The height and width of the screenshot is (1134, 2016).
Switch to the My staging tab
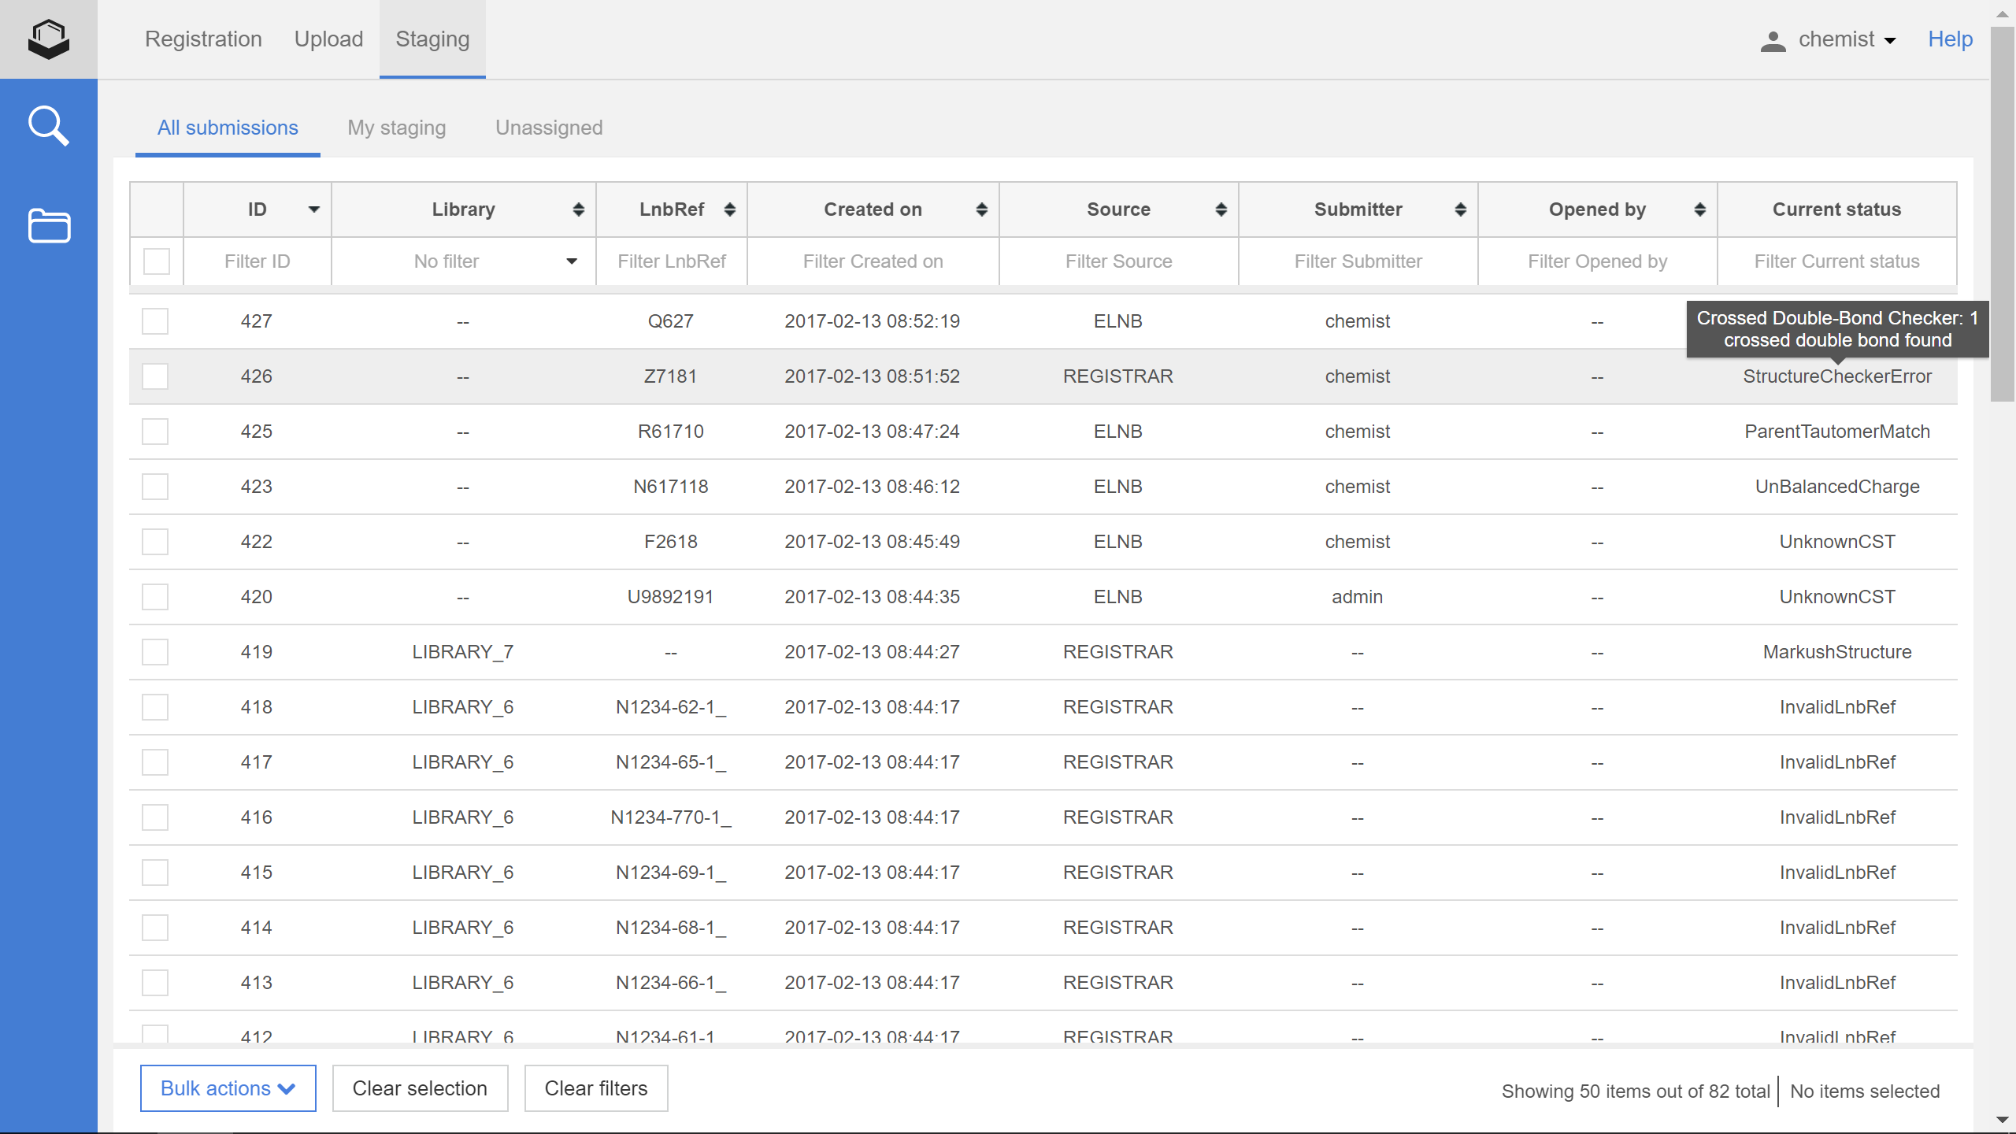(x=397, y=128)
